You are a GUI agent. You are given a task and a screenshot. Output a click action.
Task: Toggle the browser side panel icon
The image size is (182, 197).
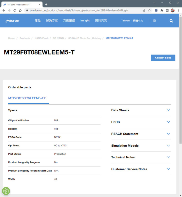(x=167, y=10)
